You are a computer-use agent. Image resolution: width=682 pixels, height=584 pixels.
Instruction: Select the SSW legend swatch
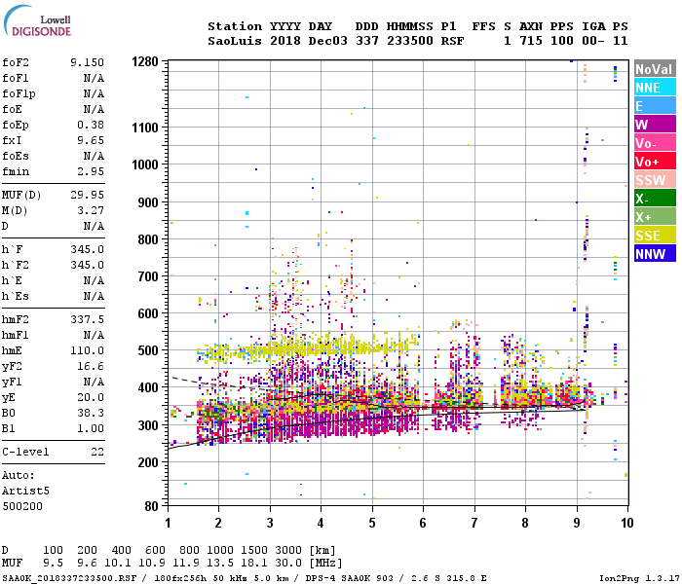click(655, 180)
